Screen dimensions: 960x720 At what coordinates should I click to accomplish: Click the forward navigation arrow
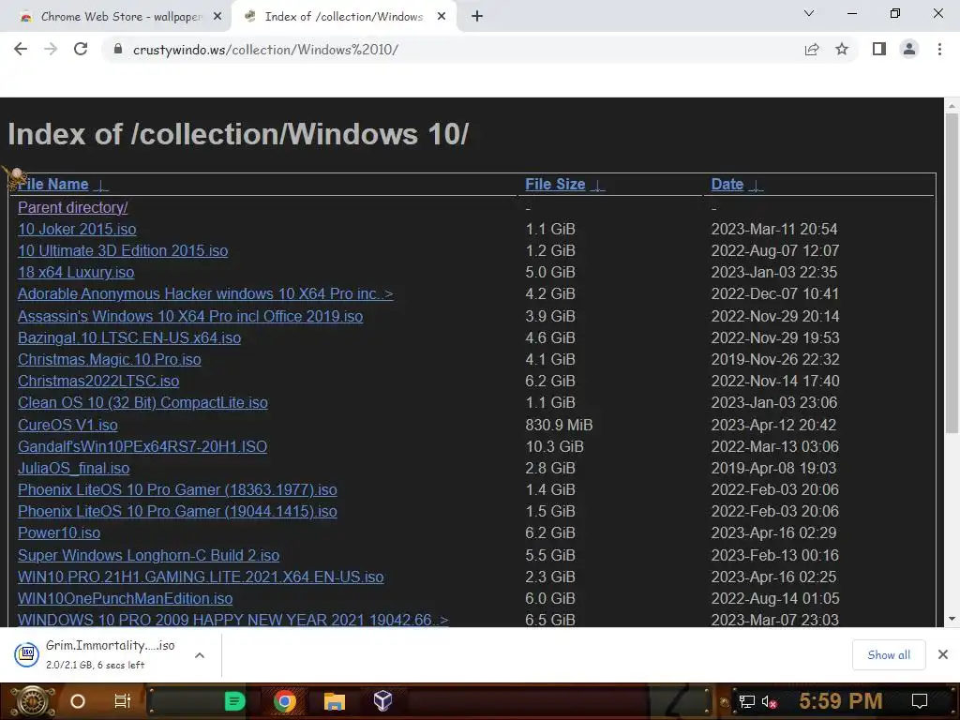51,49
